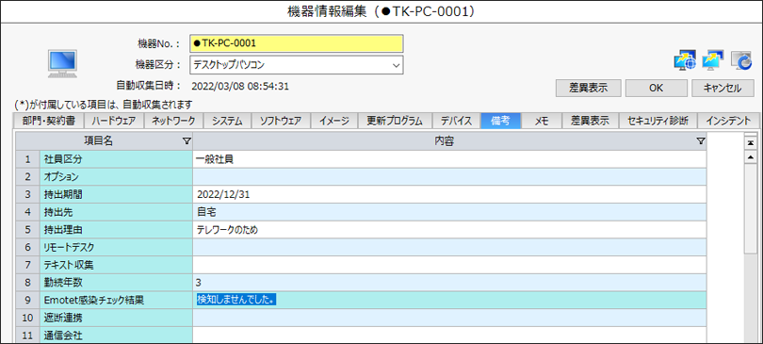This screenshot has width=763, height=344.
Task: Click the 勤続年数 value 3 cell
Action: tap(449, 282)
